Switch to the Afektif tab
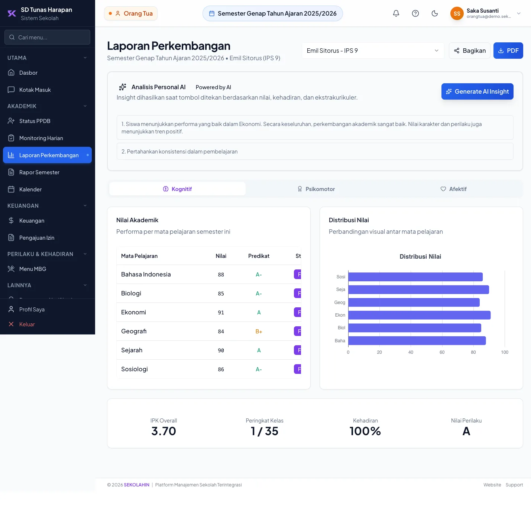 (453, 189)
